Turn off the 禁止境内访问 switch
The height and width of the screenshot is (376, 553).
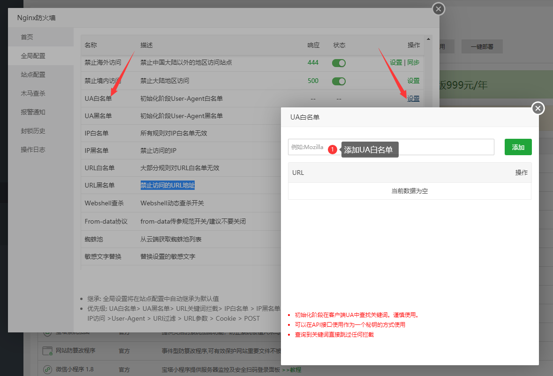point(339,81)
